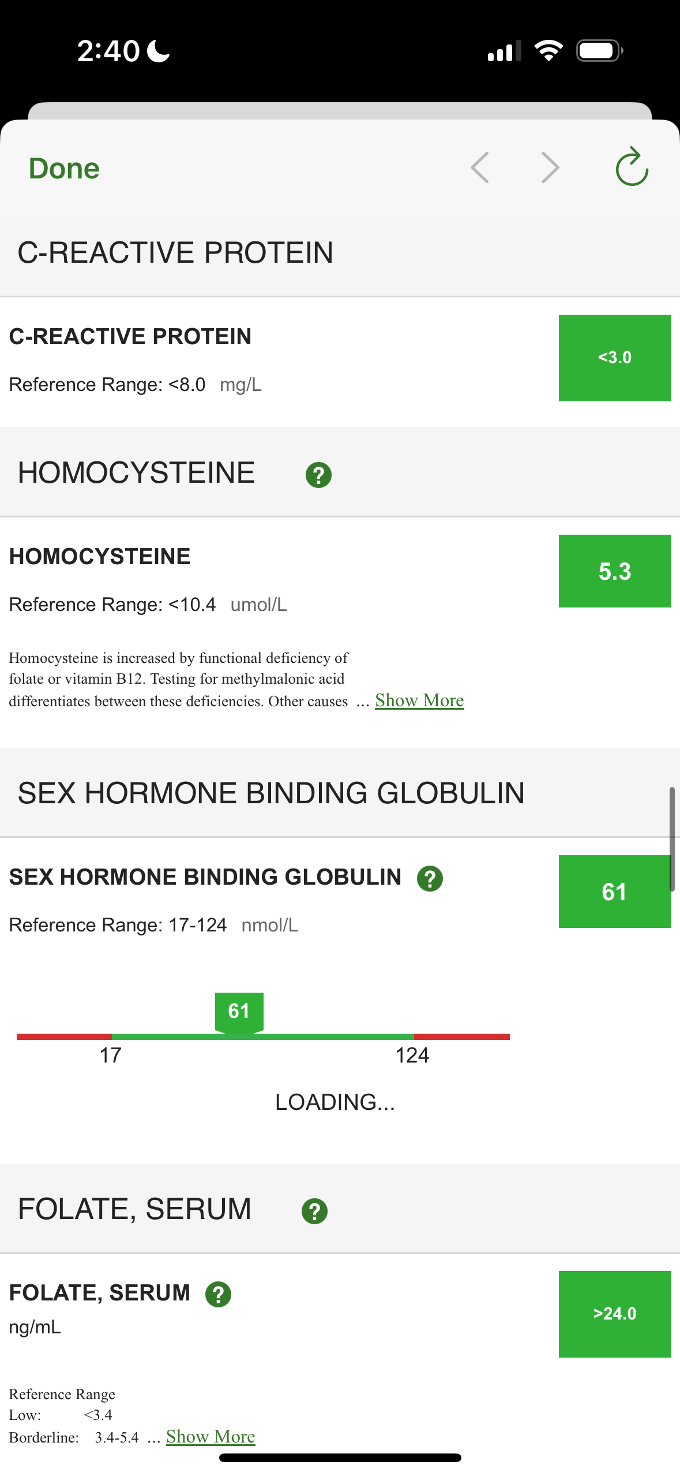Select the SEX HORMONE BINDING GLOBULIN section header
Screen dimensions: 680x1476
coord(271,793)
